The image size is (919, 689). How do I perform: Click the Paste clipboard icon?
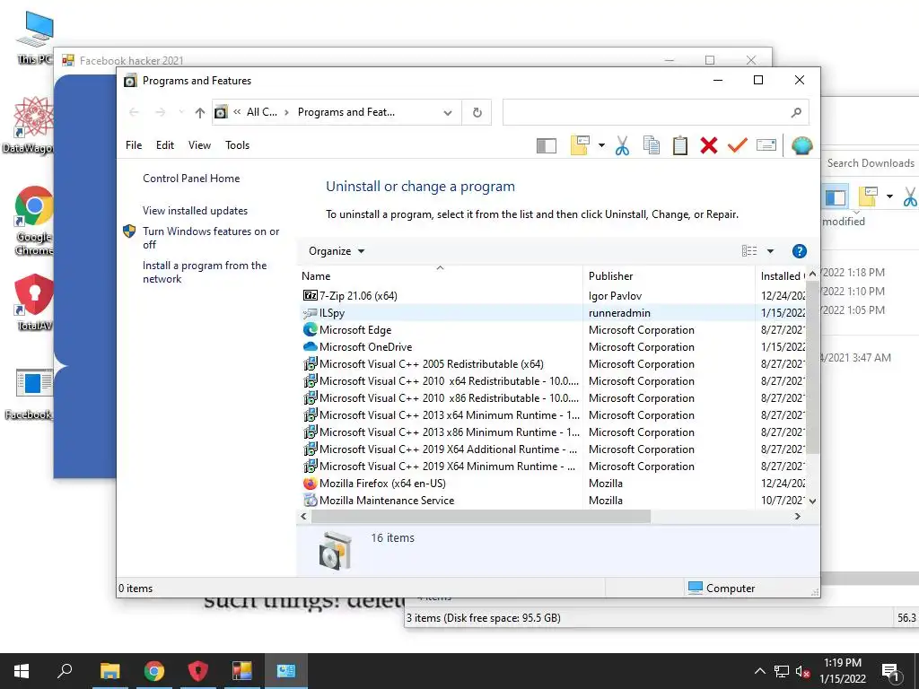[x=680, y=145]
